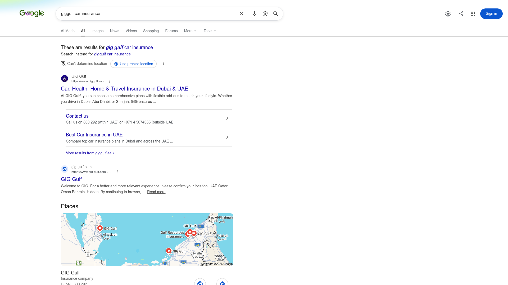Open search by image camera icon

(x=265, y=14)
